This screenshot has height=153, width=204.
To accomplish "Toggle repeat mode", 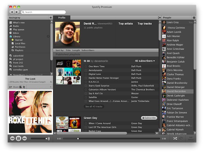I will (x=181, y=138).
